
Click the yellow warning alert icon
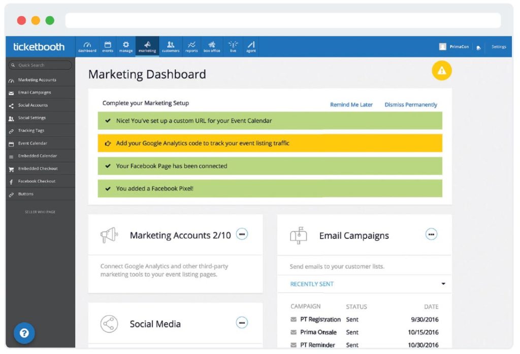coord(441,71)
